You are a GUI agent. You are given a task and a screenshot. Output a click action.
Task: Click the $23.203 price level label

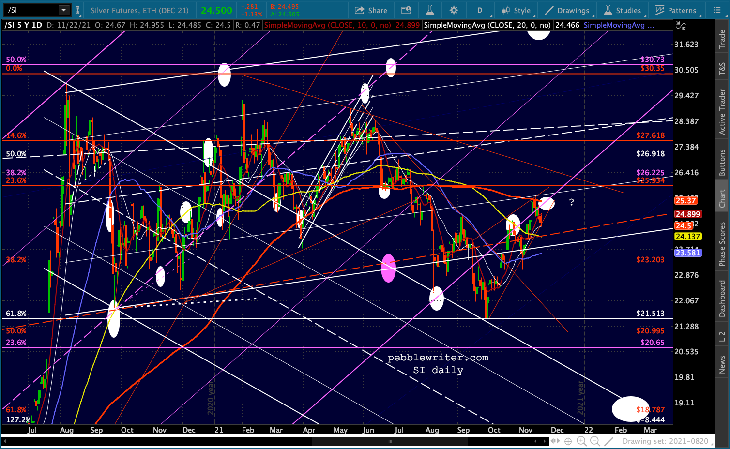pos(651,260)
